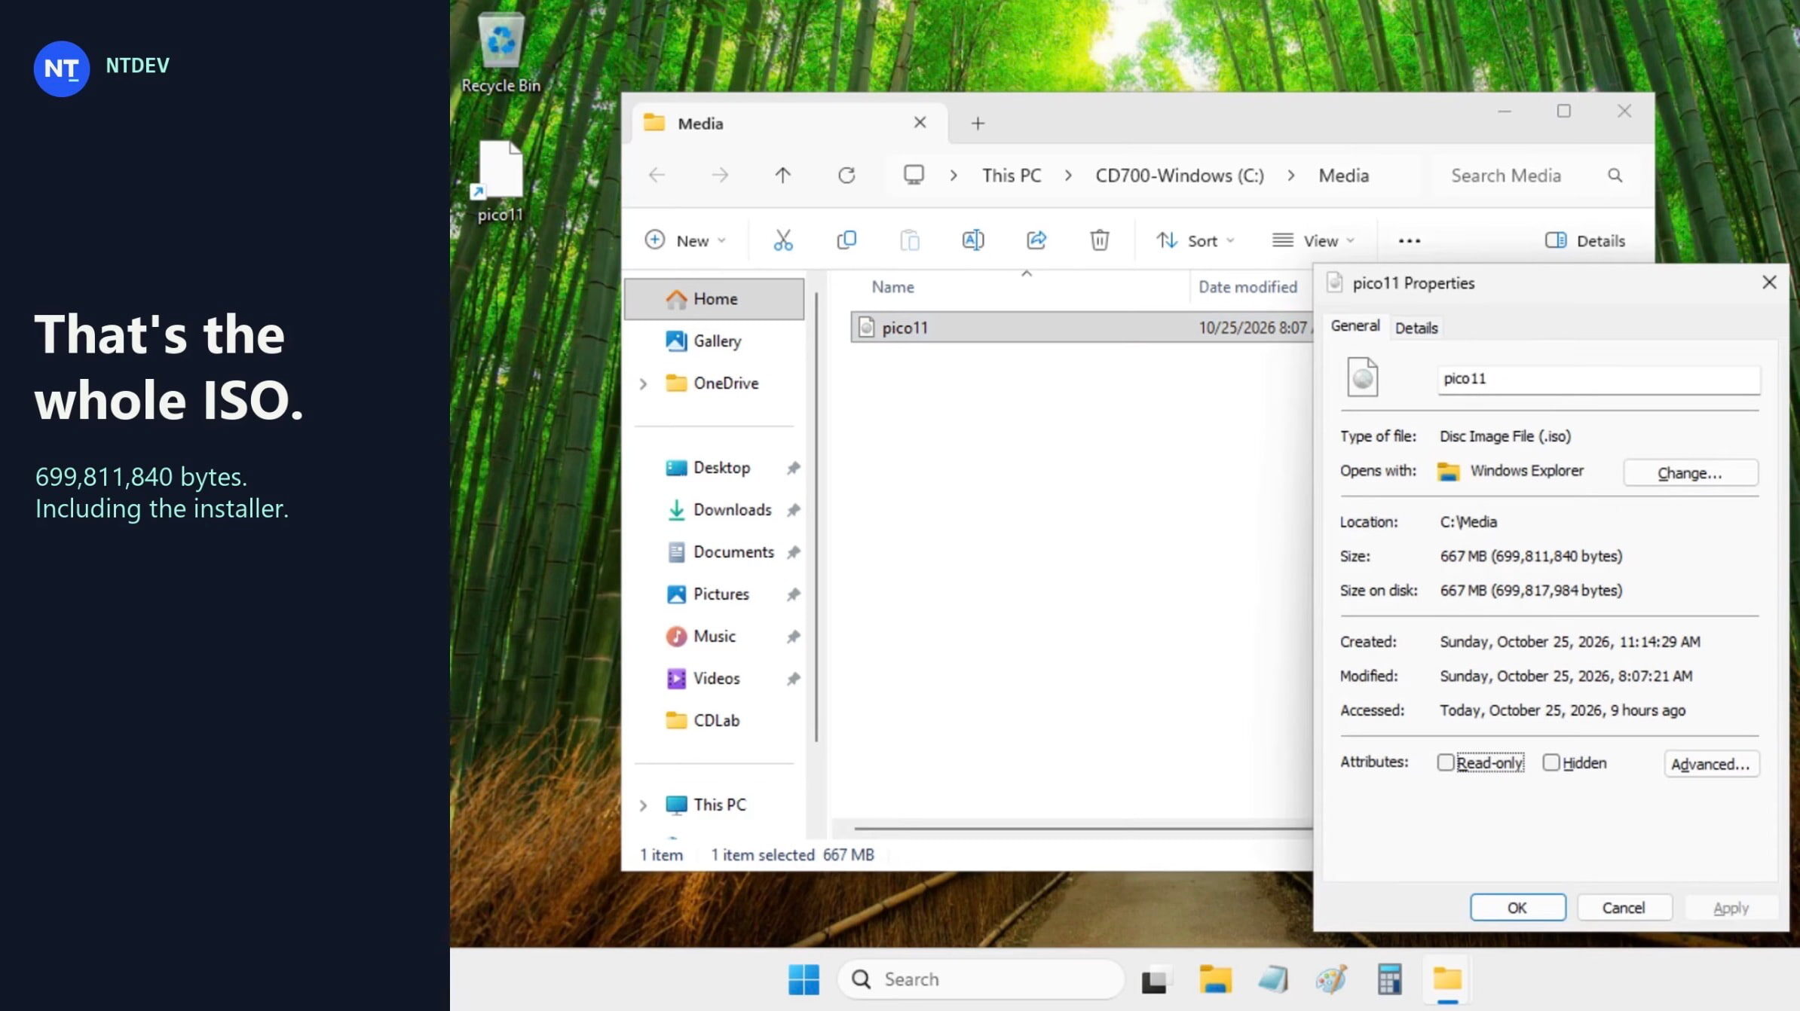Open Task View on the taskbar
Image resolution: width=1800 pixels, height=1011 pixels.
pyautogui.click(x=1156, y=979)
